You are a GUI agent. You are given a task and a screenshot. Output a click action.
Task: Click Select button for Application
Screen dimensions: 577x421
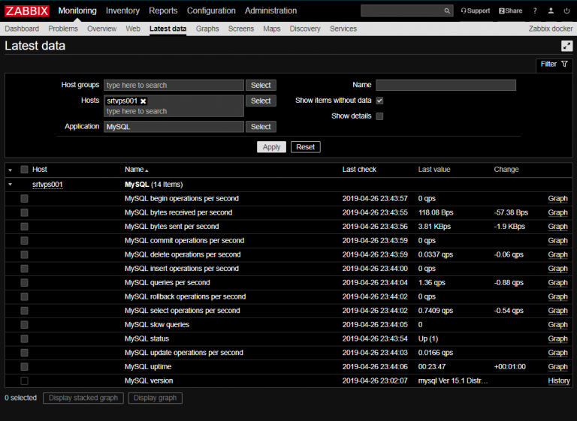coord(261,127)
